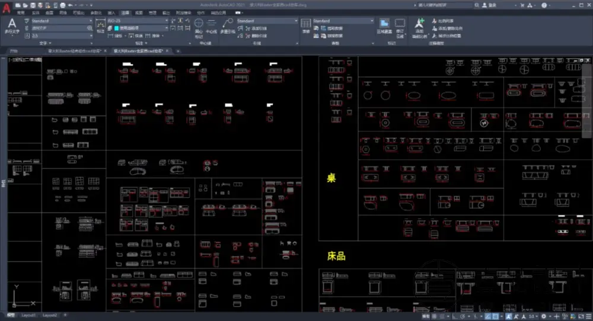Open the text style Standard dropdown
The width and height of the screenshot is (593, 321).
[61, 21]
